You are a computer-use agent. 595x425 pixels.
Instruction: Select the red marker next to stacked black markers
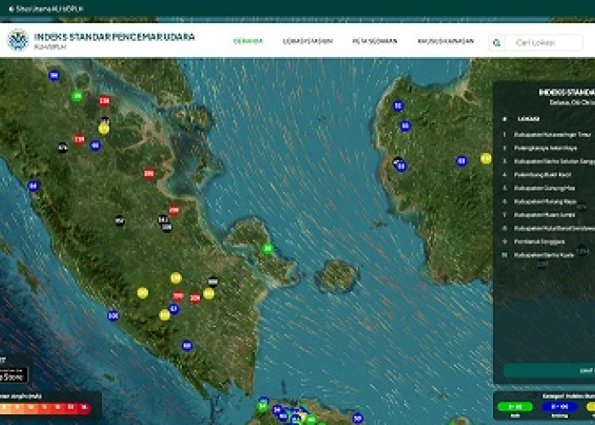click(x=173, y=211)
